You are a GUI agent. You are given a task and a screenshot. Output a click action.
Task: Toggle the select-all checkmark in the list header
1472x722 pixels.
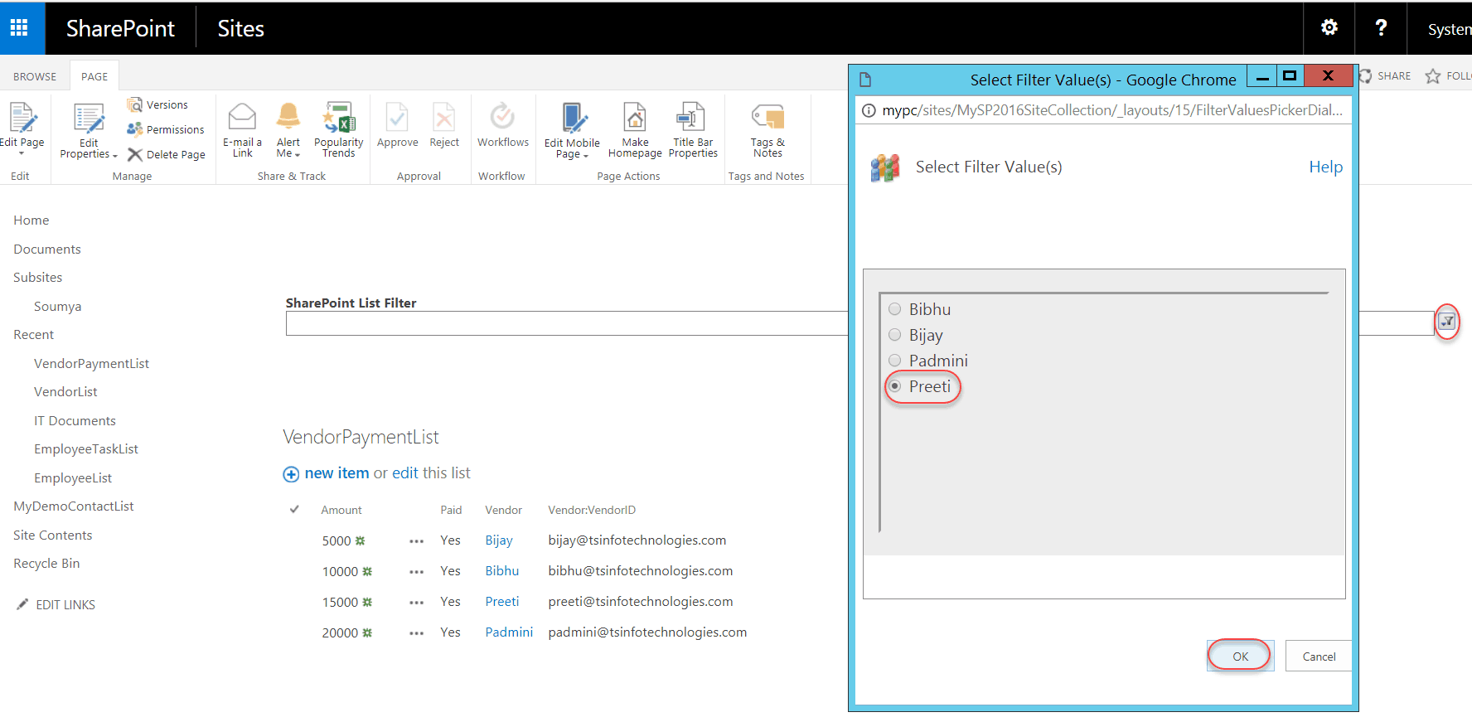(294, 510)
